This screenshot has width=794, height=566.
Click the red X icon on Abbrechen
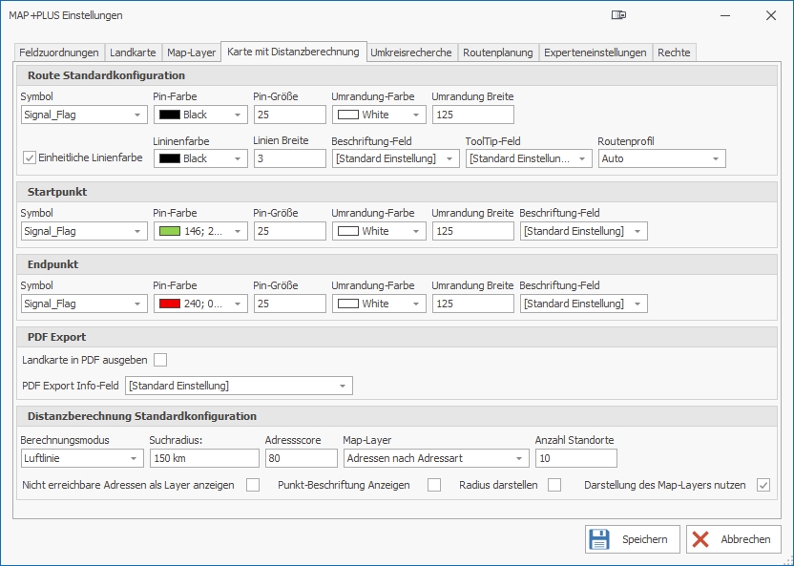tap(701, 539)
